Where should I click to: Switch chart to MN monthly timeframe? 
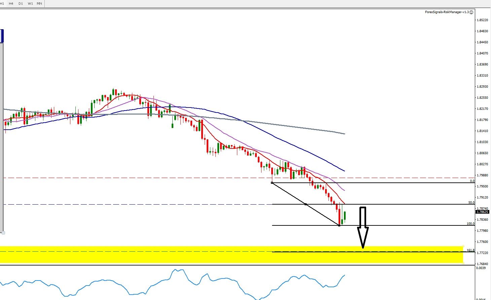tap(39, 3)
